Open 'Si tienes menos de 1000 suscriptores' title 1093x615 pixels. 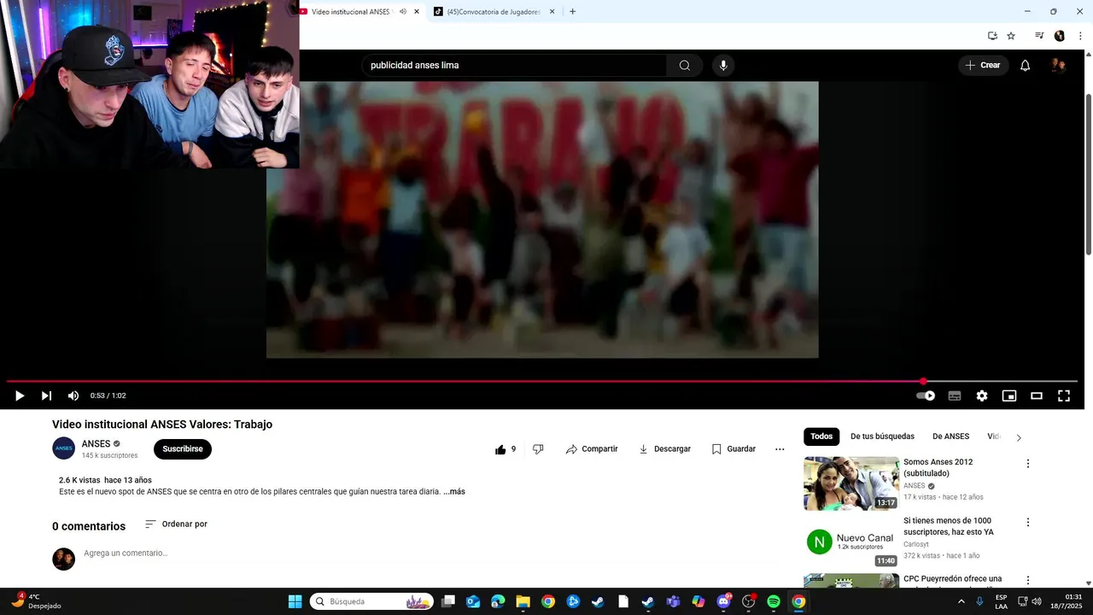pos(949,526)
